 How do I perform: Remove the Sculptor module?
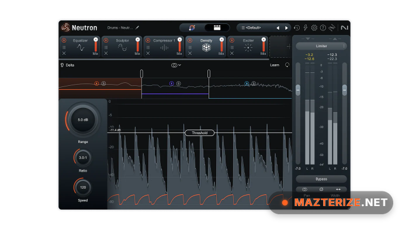pyautogui.click(x=106, y=53)
